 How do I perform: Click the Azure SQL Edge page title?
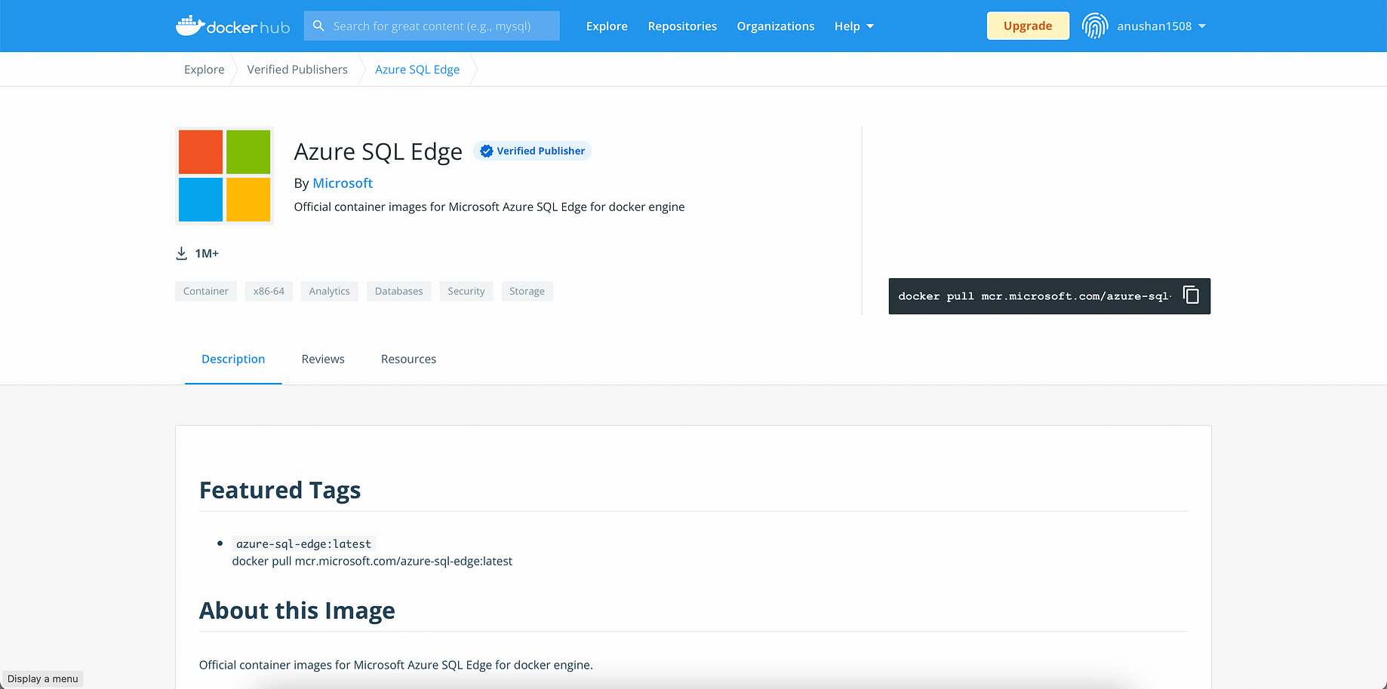[378, 152]
